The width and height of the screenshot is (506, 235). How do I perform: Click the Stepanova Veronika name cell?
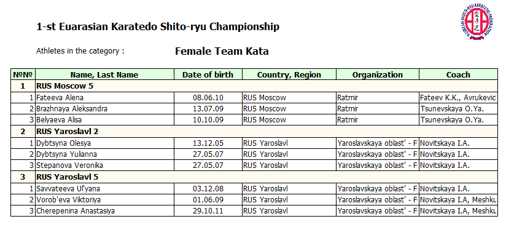[x=104, y=165]
